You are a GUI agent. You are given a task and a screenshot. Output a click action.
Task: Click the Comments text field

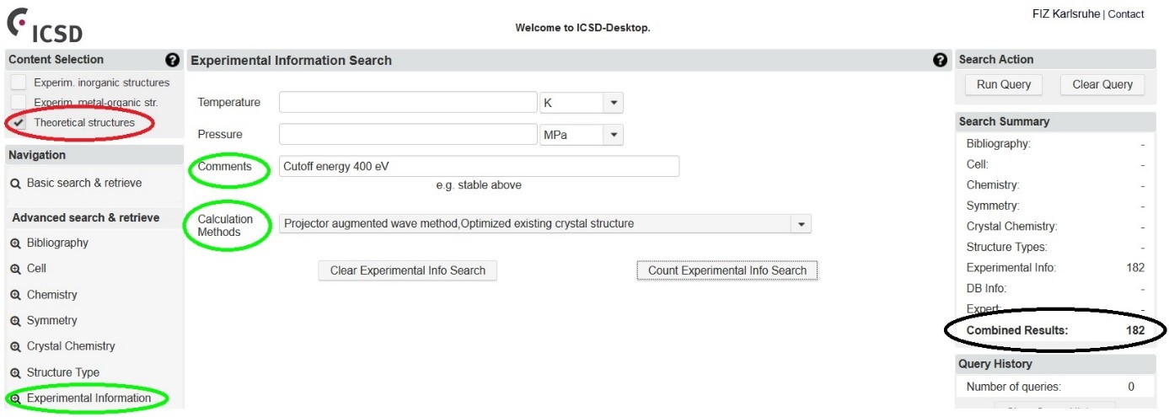479,167
